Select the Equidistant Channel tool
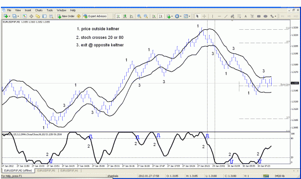Image resolution: width=301 pixels, height=179 pixels. (233, 16)
